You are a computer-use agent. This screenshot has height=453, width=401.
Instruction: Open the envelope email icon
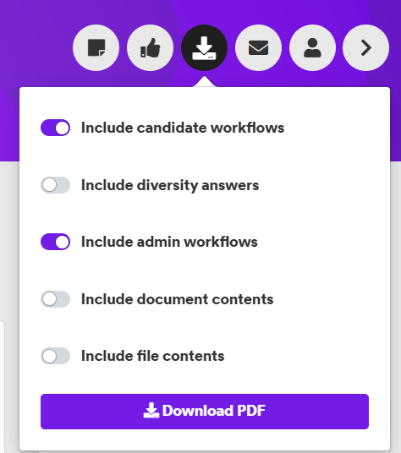[258, 47]
